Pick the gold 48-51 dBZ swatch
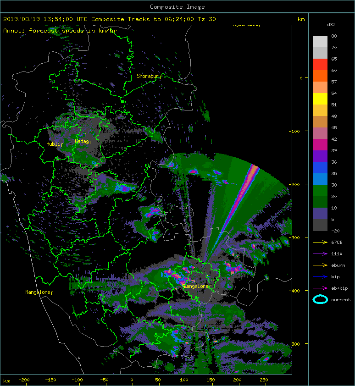Image resolution: width=355 pixels, height=386 pixels. (320, 110)
